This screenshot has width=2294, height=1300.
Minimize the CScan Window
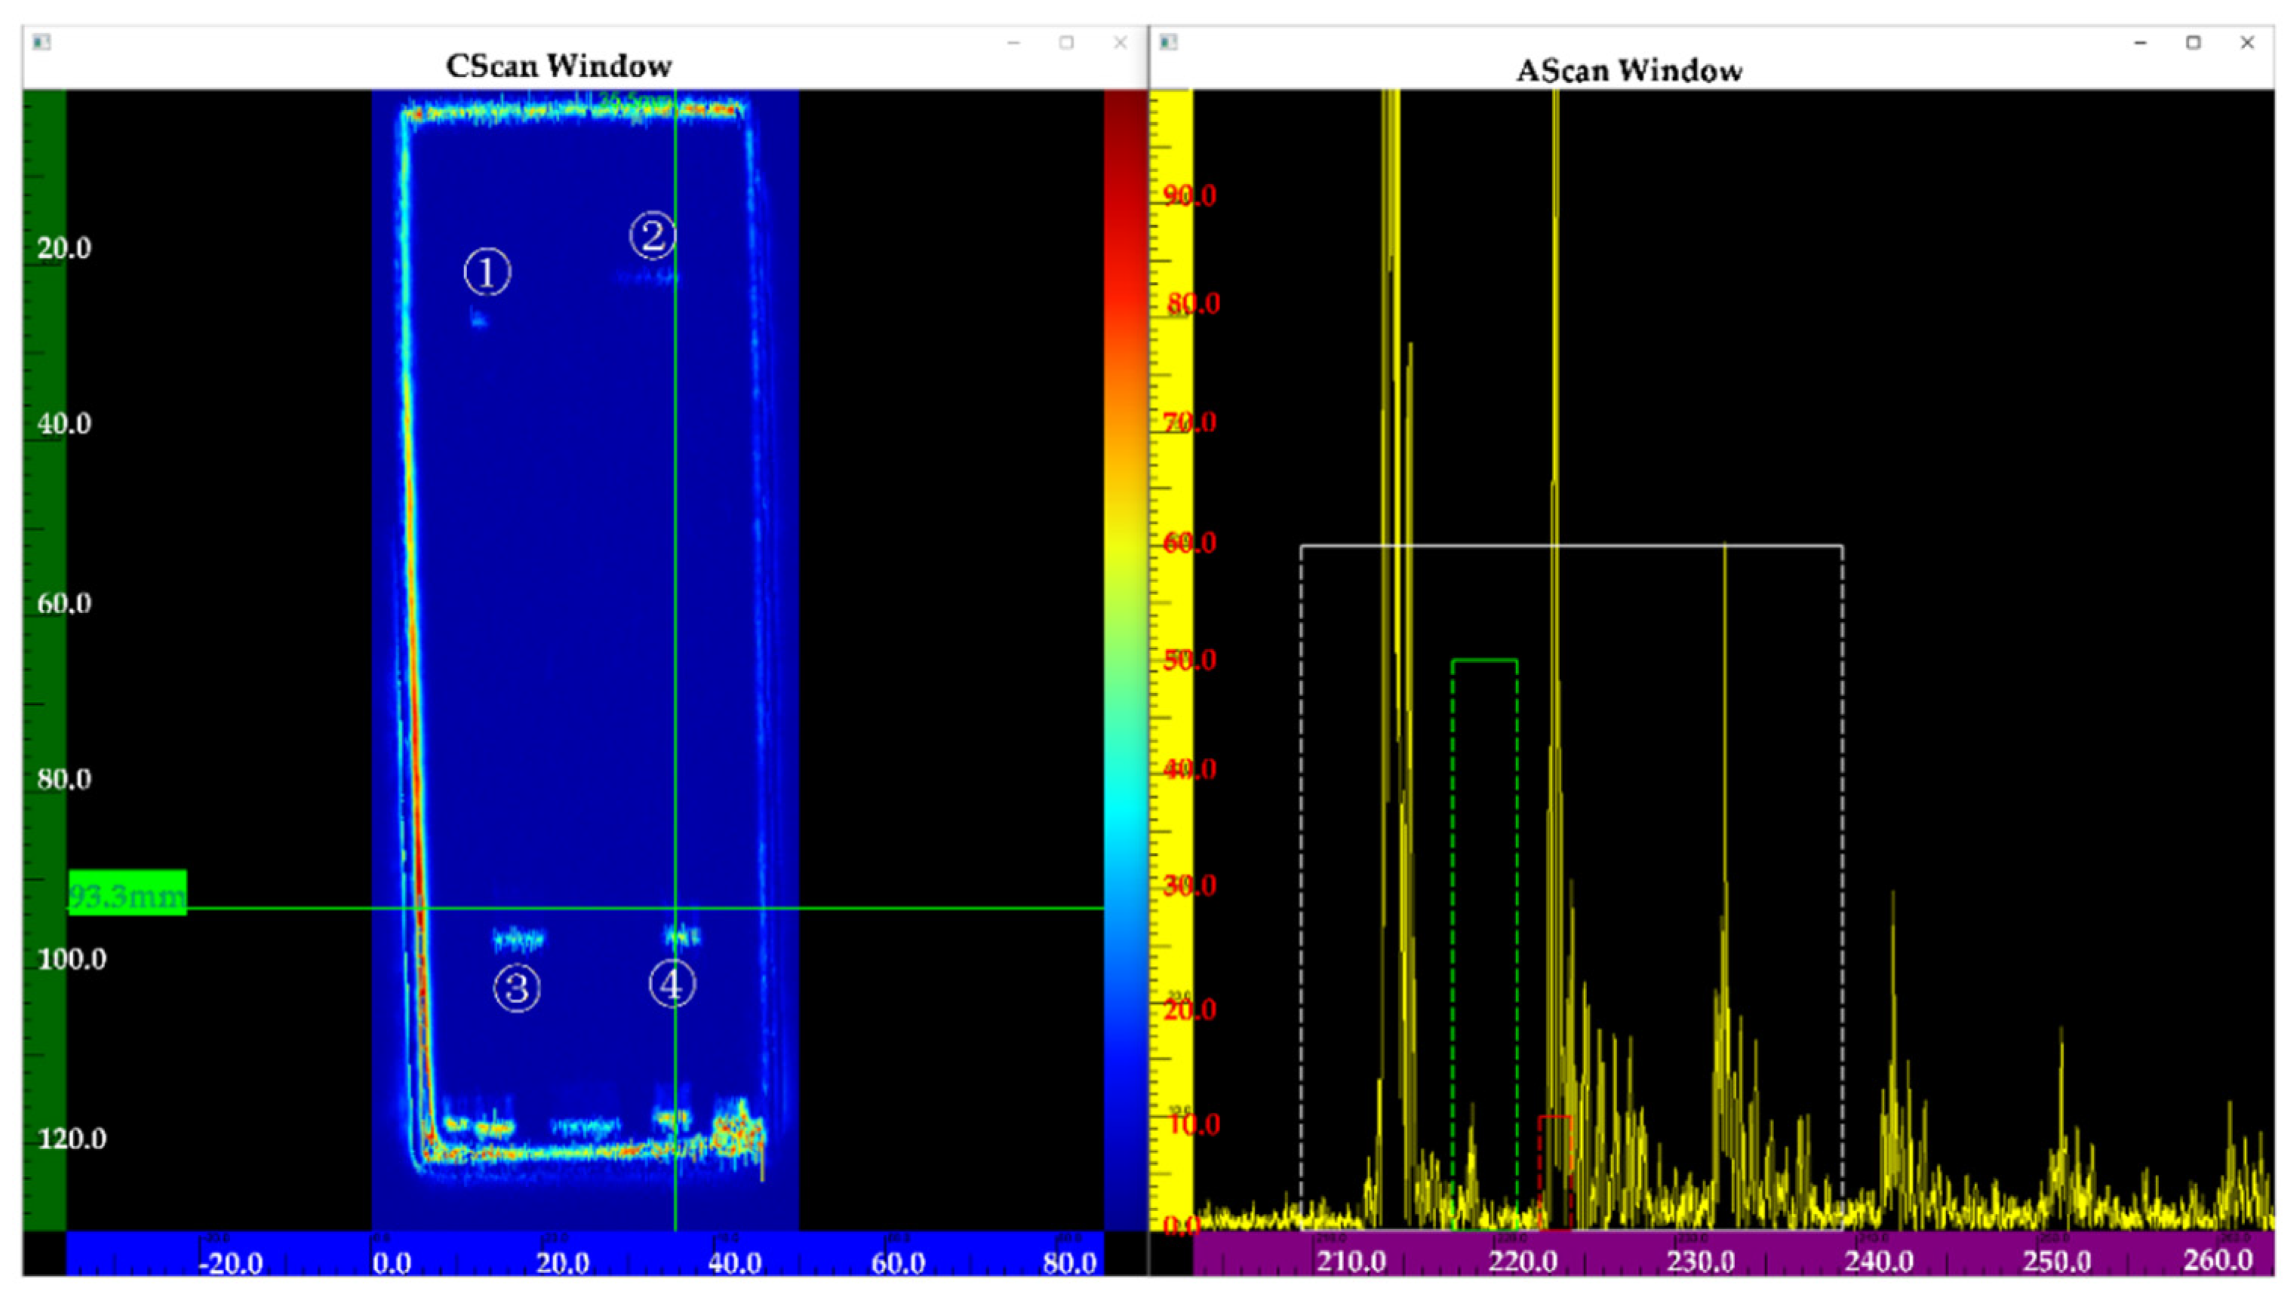pyautogui.click(x=1013, y=42)
